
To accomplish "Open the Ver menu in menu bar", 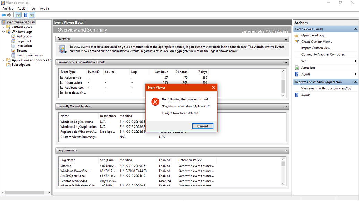I will click(x=34, y=8).
